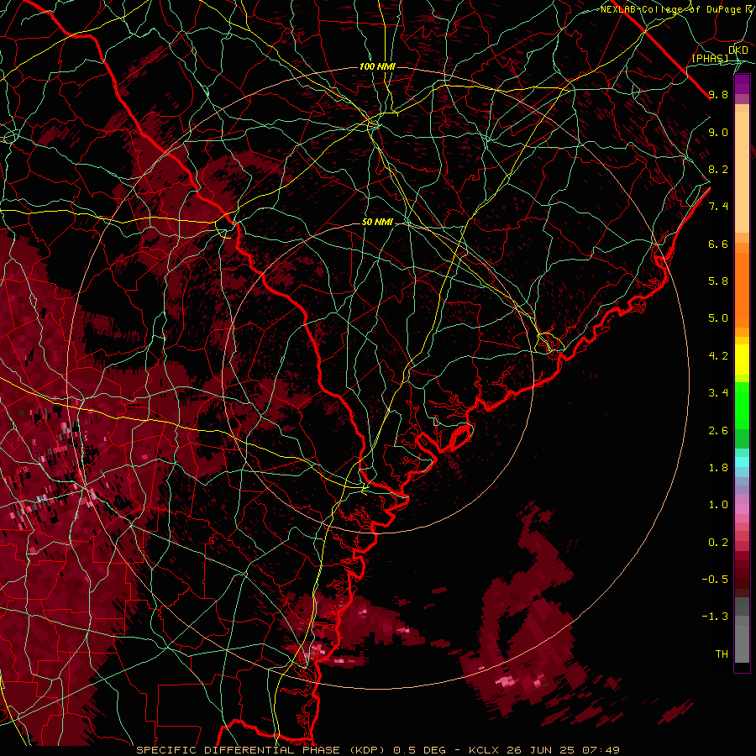The image size is (756, 756).
Task: Click the "3.4" value on the scale
Action: click(x=718, y=393)
